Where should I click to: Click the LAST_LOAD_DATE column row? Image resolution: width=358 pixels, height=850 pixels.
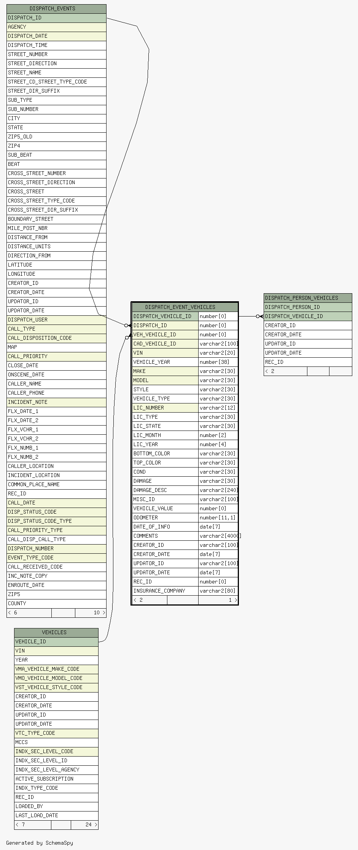[x=56, y=815]
